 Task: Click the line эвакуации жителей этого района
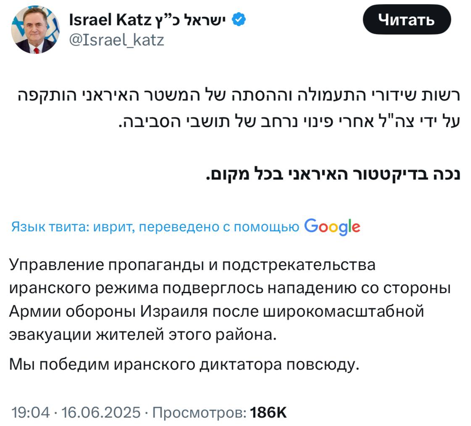pyautogui.click(x=143, y=335)
